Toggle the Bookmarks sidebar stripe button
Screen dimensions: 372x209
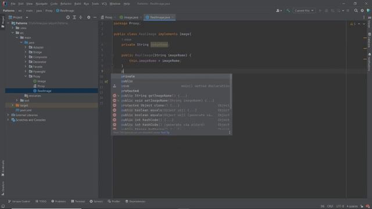(3, 168)
